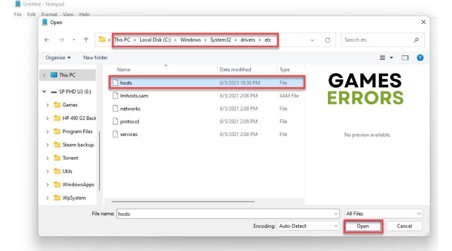452x251 pixels.
Task: Click the Cancel button
Action: coord(404,226)
